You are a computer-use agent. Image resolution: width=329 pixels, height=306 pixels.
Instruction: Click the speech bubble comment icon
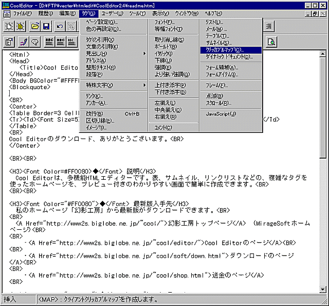[x=35, y=42]
